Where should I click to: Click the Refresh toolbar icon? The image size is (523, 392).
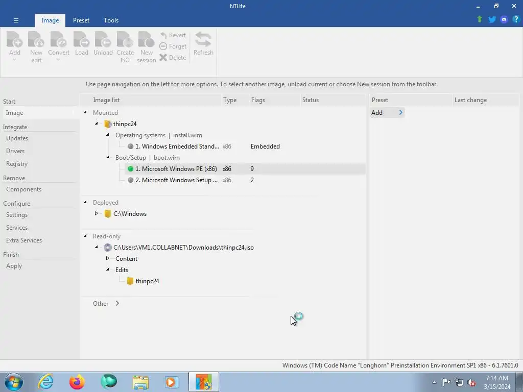pos(203,43)
